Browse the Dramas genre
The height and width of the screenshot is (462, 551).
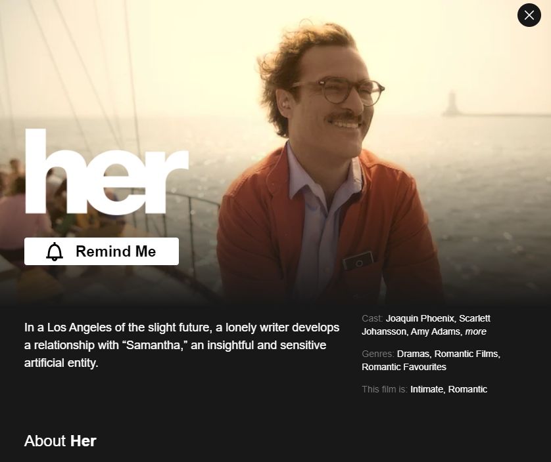coord(413,354)
